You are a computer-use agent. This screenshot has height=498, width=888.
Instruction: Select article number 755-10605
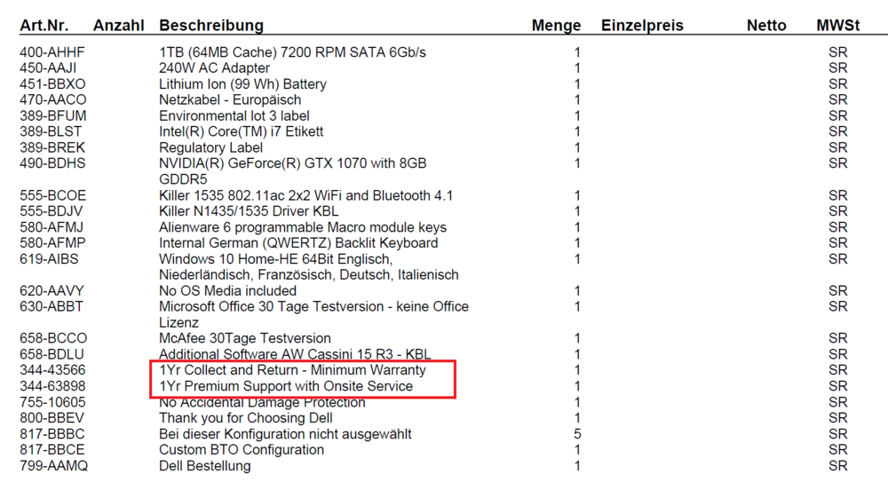tap(52, 402)
